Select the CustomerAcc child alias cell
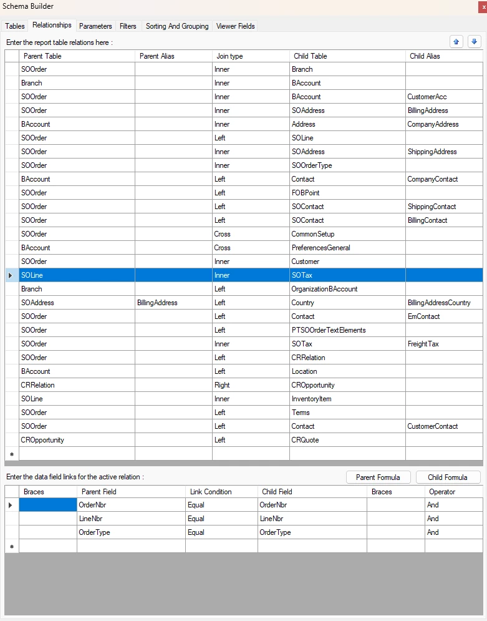Viewport: 487px width, 621px height. click(x=444, y=97)
